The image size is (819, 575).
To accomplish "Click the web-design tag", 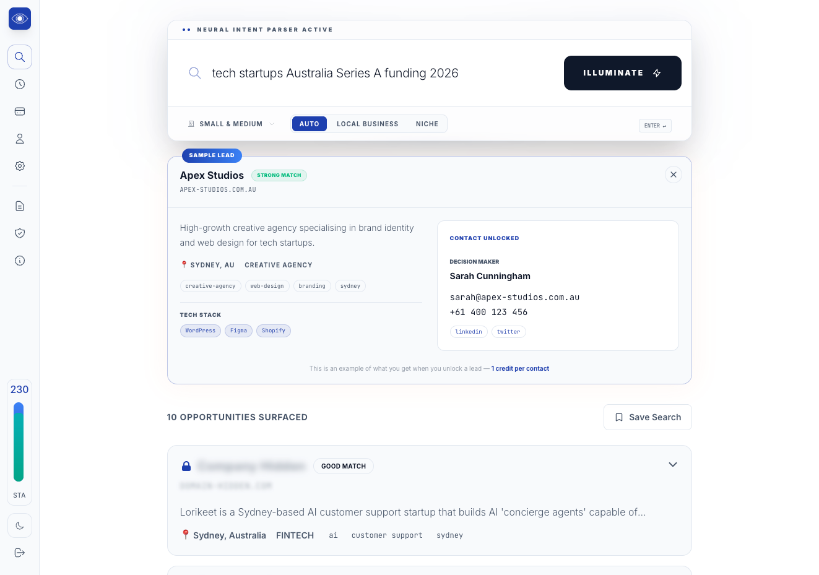I will [x=267, y=286].
